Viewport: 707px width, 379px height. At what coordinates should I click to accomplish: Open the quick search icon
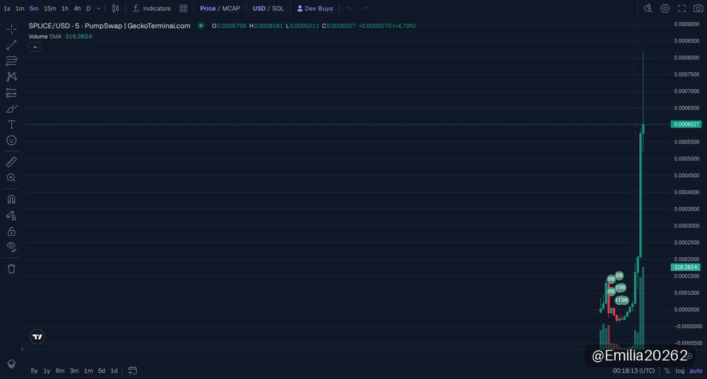tap(648, 8)
